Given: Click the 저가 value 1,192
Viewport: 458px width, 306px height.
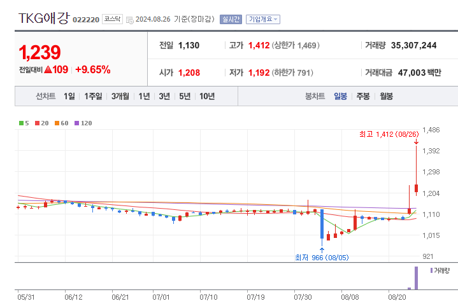Looking at the screenshot, I should point(259,73).
